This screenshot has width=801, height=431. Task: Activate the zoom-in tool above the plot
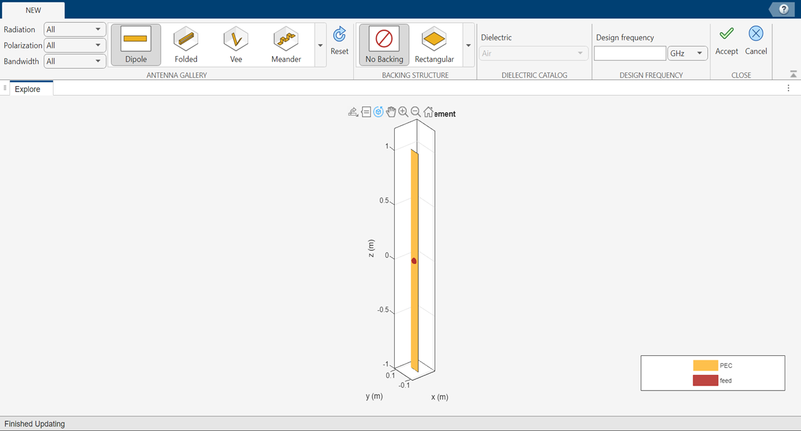(404, 112)
